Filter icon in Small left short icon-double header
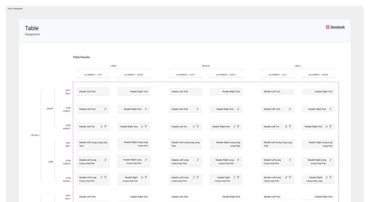This screenshot has height=202, width=370. pyautogui.click(x=290, y=126)
